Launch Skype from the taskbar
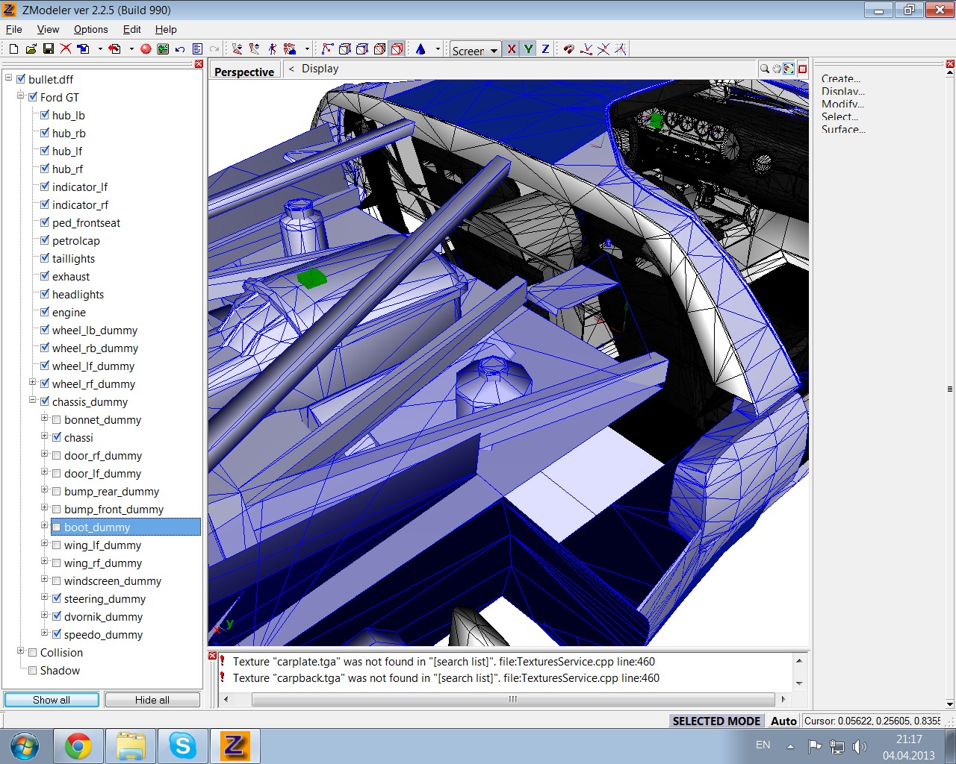 point(183,745)
